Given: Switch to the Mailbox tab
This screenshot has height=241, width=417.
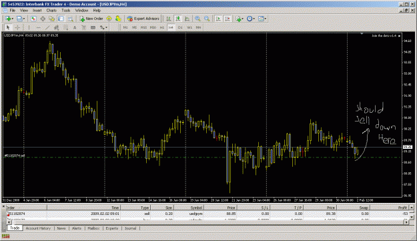Looking at the screenshot, I should click(x=93, y=228).
